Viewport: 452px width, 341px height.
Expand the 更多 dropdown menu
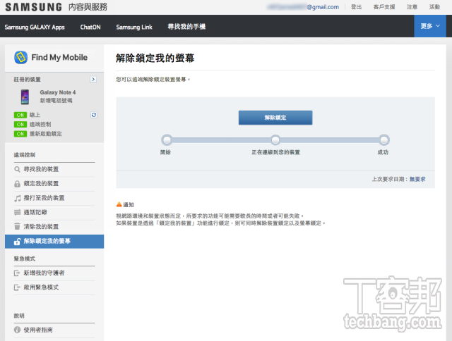[430, 26]
